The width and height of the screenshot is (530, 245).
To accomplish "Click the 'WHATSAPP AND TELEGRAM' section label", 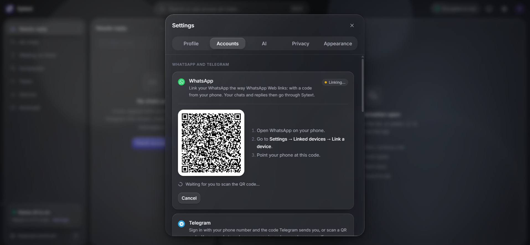I will (x=201, y=64).
